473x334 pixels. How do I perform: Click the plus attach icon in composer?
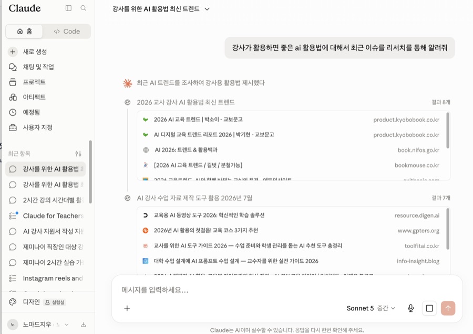pyautogui.click(x=127, y=308)
